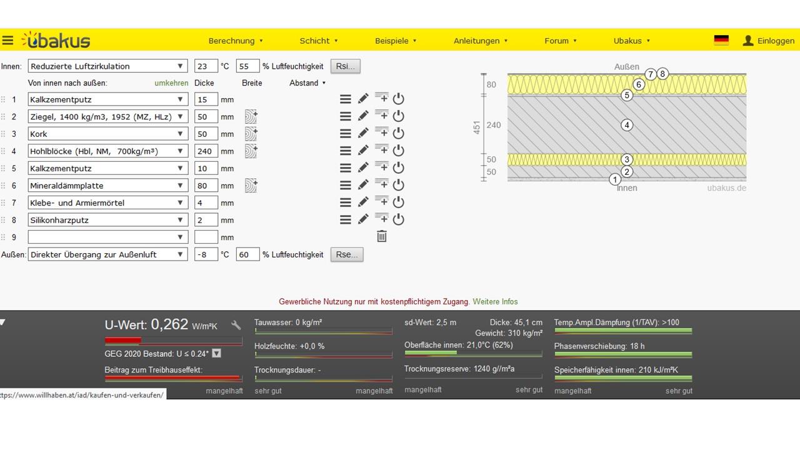Click the Oberfläche innen rating bar
Viewport: 800px width, 450px height.
pos(473,354)
